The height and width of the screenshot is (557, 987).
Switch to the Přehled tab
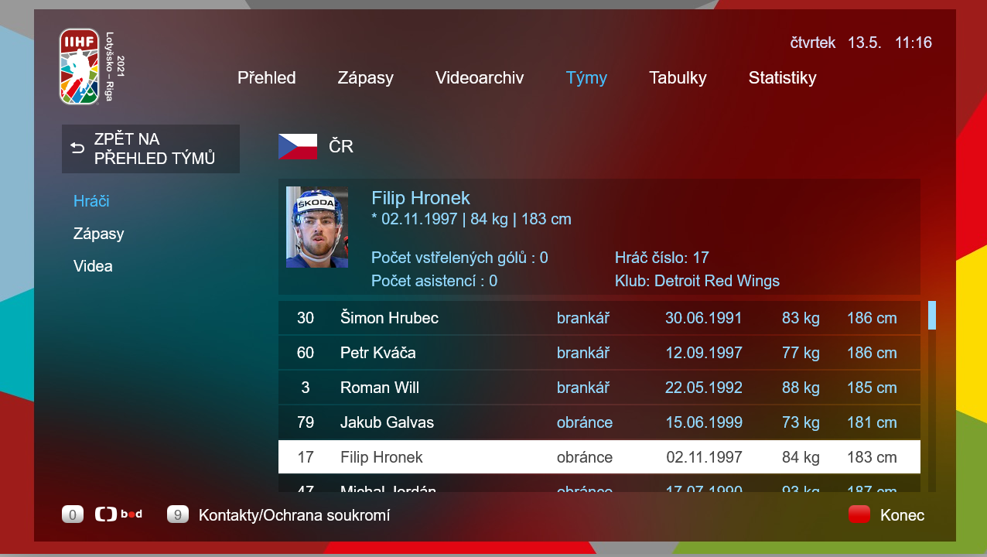[267, 77]
